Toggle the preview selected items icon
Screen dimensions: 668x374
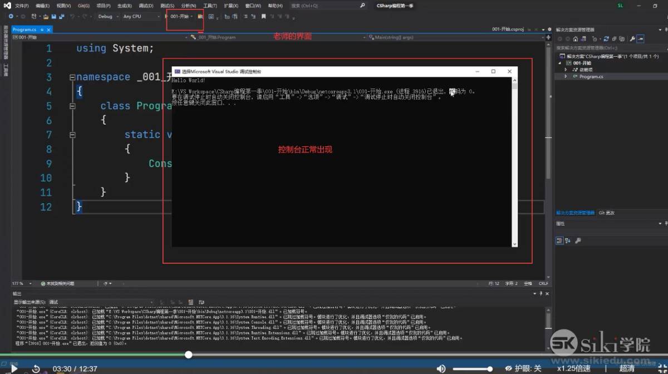click(x=641, y=39)
